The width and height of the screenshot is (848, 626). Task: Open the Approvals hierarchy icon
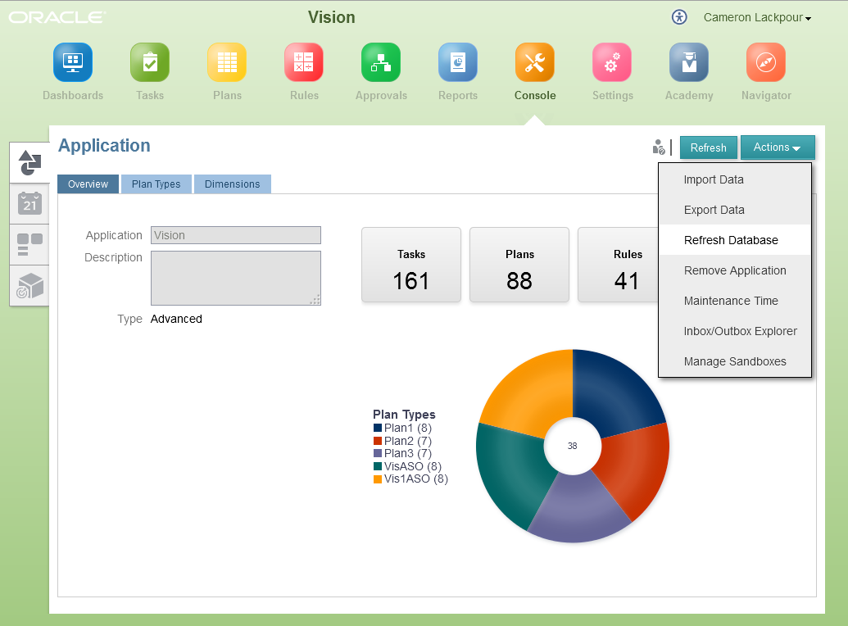tap(381, 63)
